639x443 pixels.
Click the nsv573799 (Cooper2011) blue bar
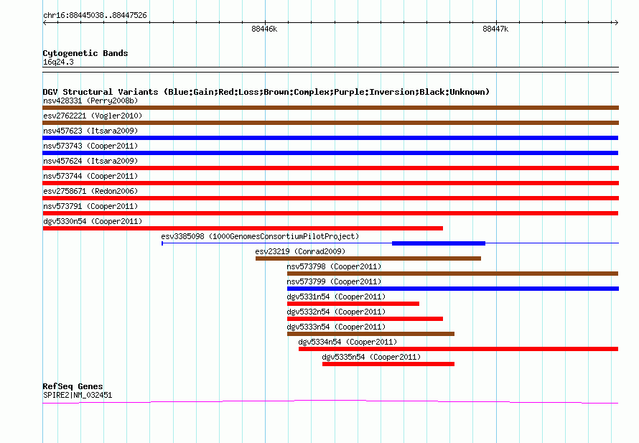[x=453, y=289]
